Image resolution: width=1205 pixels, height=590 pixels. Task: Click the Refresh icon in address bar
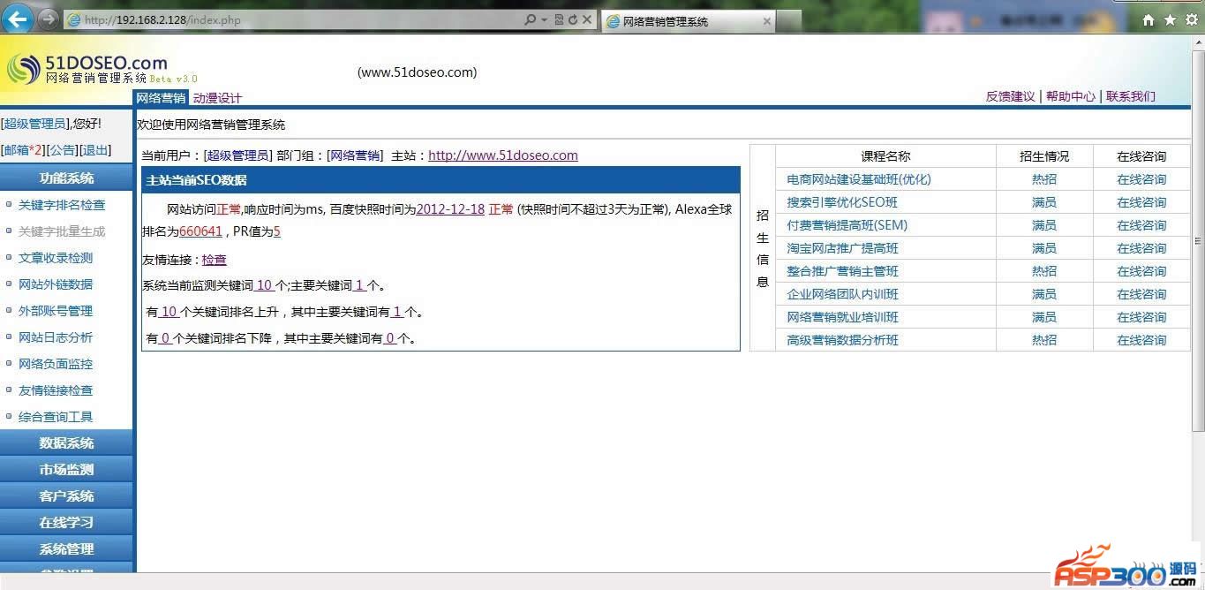(572, 19)
